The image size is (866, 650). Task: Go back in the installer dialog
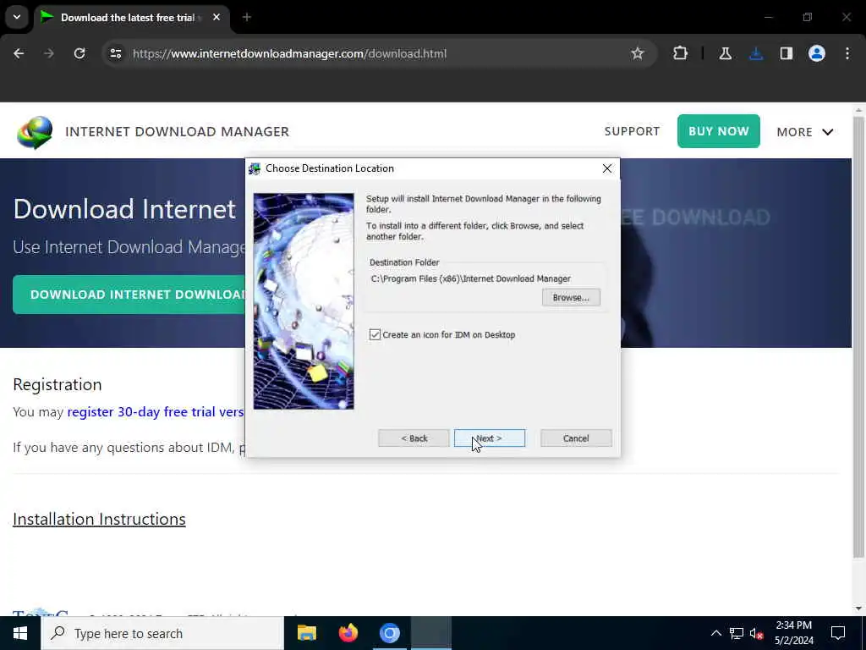tap(414, 438)
